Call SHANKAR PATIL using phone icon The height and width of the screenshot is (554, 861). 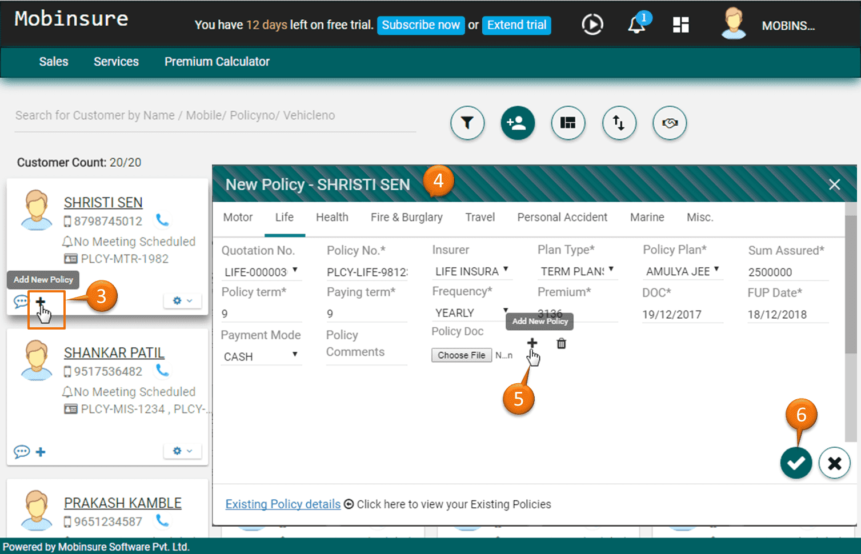(x=162, y=371)
